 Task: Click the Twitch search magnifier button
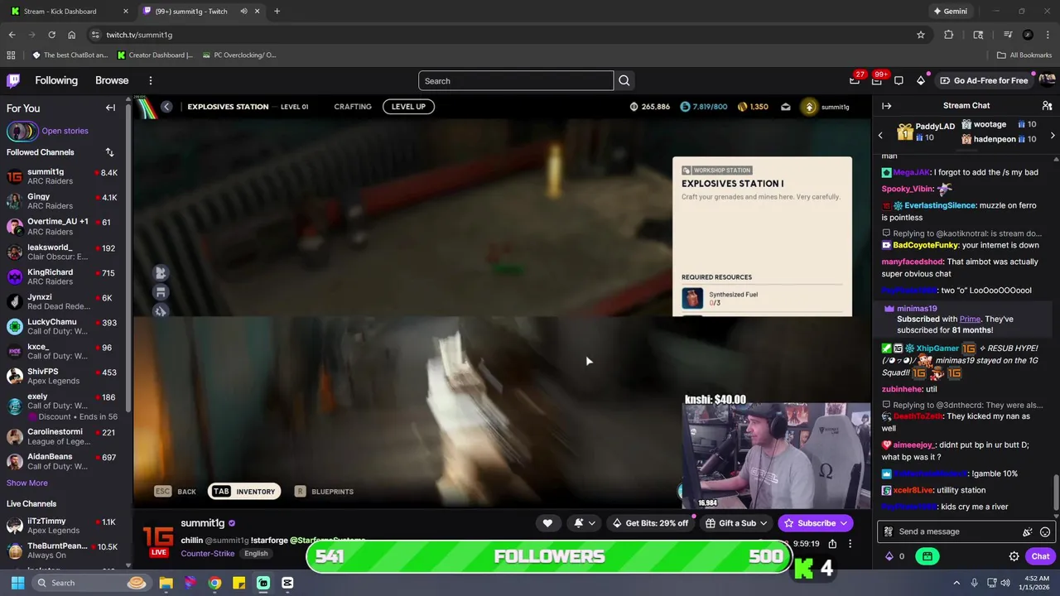624,80
